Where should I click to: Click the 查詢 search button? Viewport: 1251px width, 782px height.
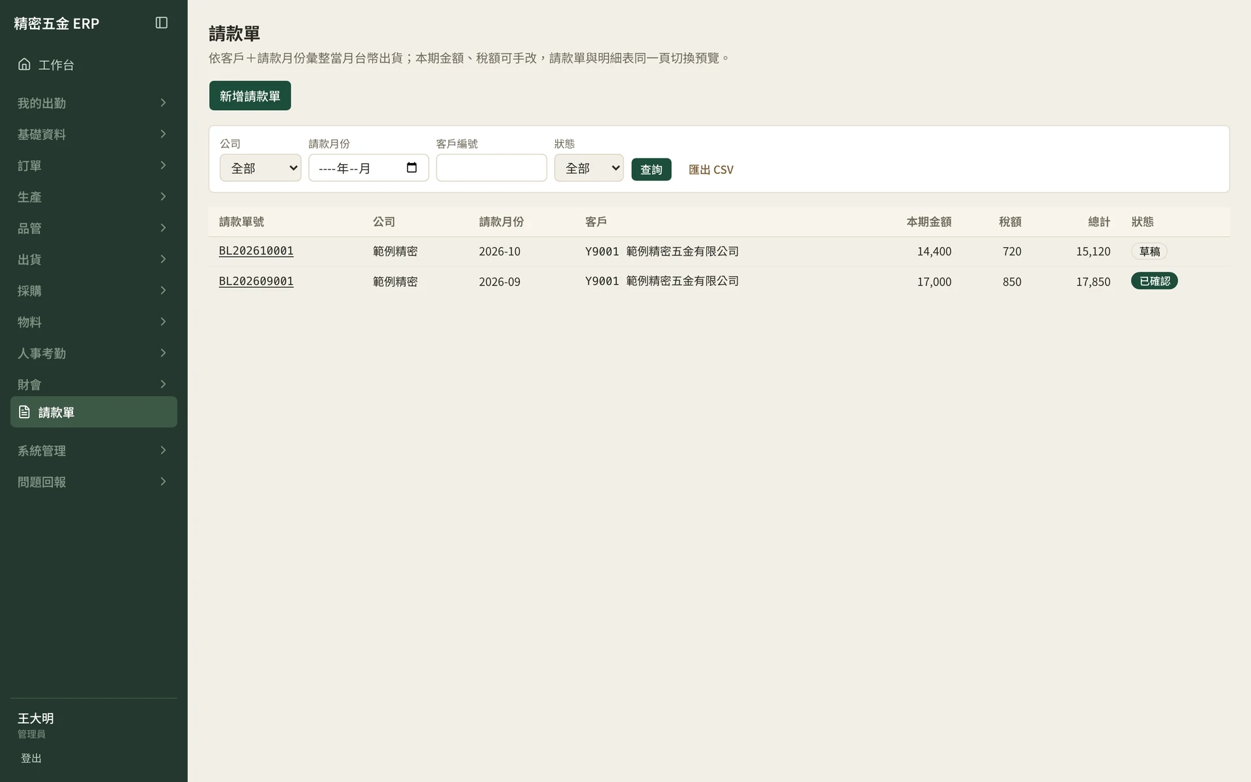tap(652, 169)
